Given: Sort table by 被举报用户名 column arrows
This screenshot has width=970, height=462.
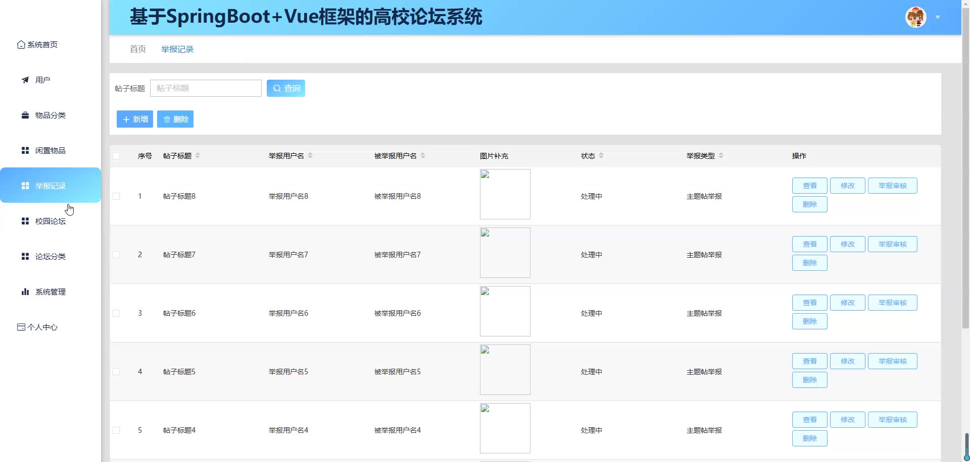Looking at the screenshot, I should 423,156.
